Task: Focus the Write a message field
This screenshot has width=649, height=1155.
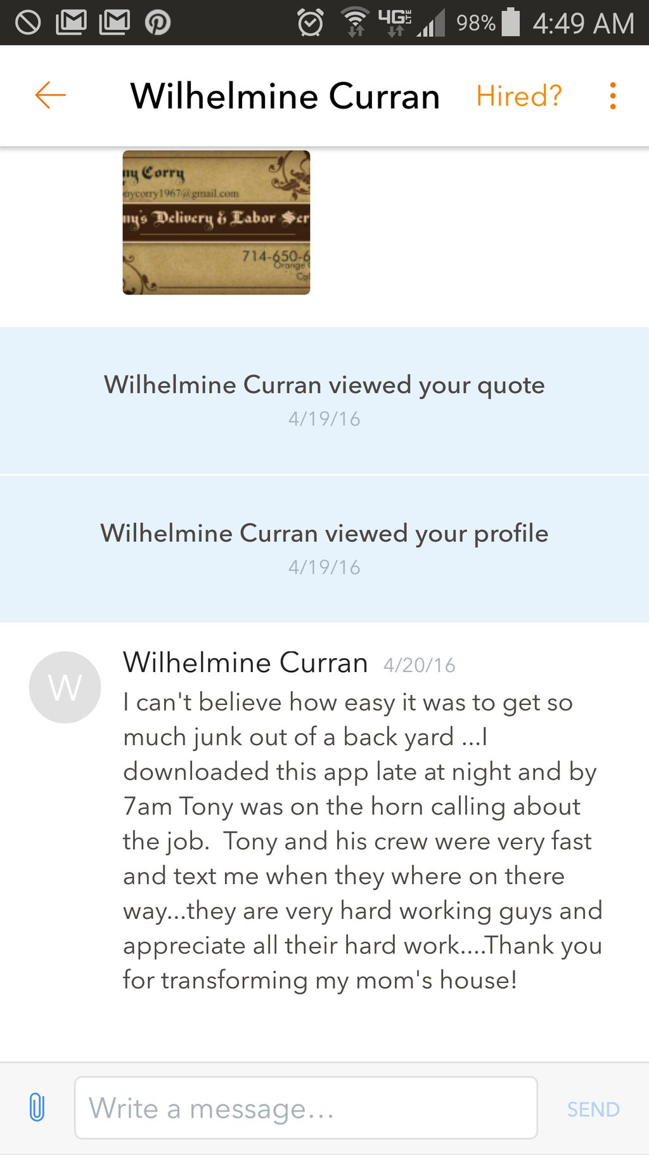Action: [305, 1108]
